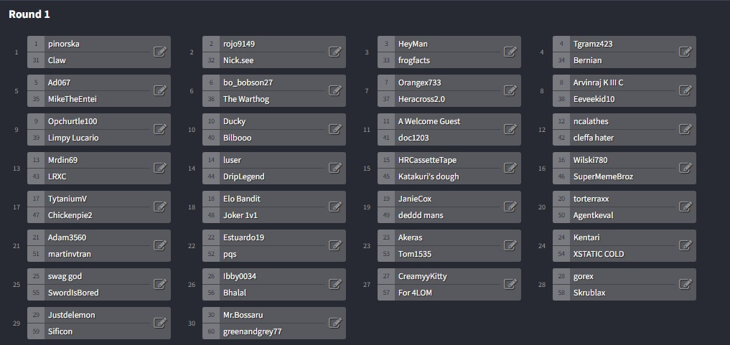Click edit icon for Mr.Bossaru vs greenandgrey77
730x345 pixels.
(335, 323)
